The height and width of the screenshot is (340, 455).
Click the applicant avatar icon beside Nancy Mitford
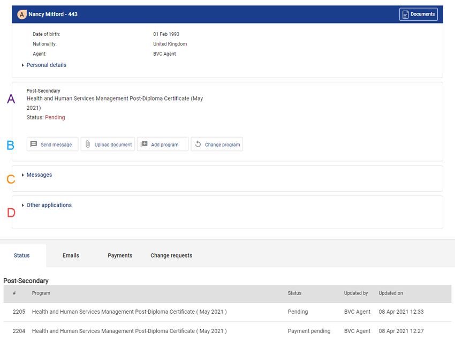tap(22, 14)
